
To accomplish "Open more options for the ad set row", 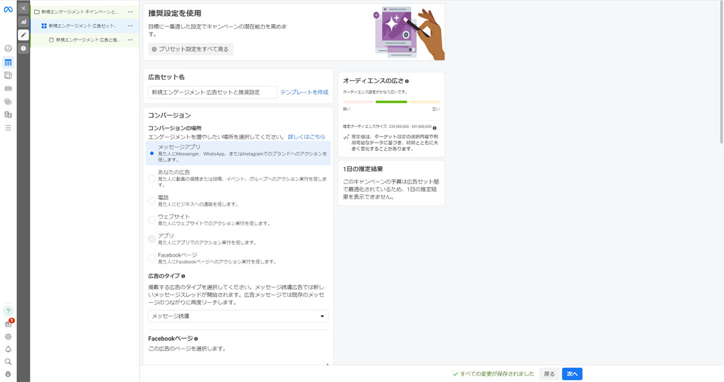I will click(130, 26).
